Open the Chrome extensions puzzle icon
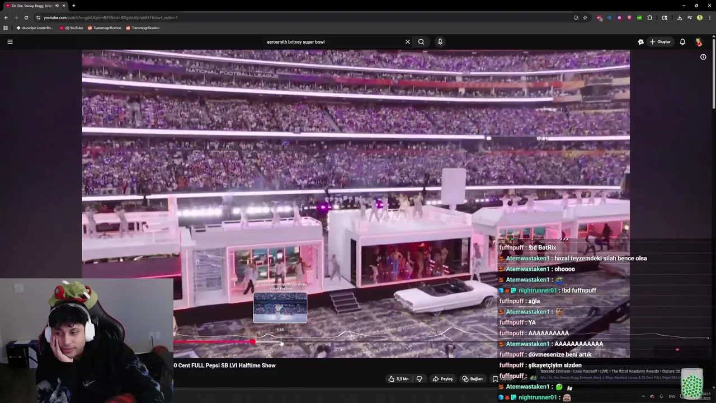The width and height of the screenshot is (716, 403). coord(649,17)
